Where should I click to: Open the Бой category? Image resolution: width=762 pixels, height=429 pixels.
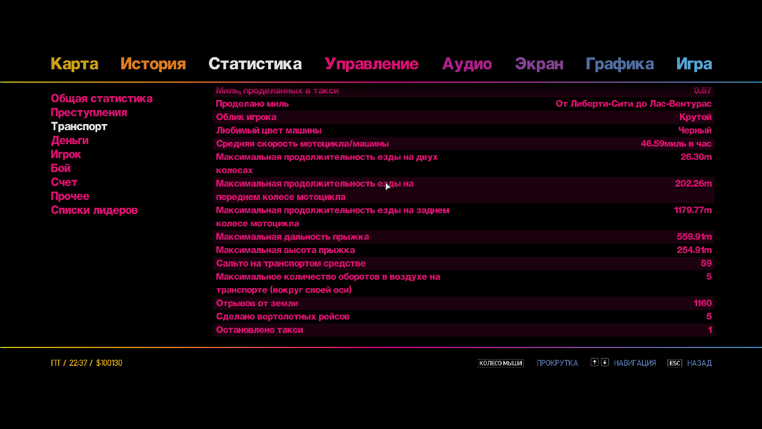click(x=60, y=168)
